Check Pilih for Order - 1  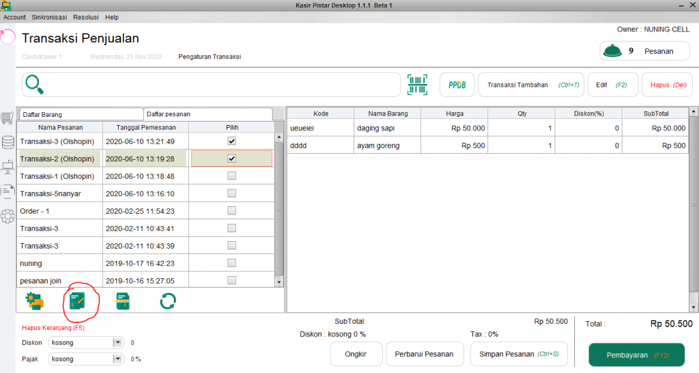point(232,210)
